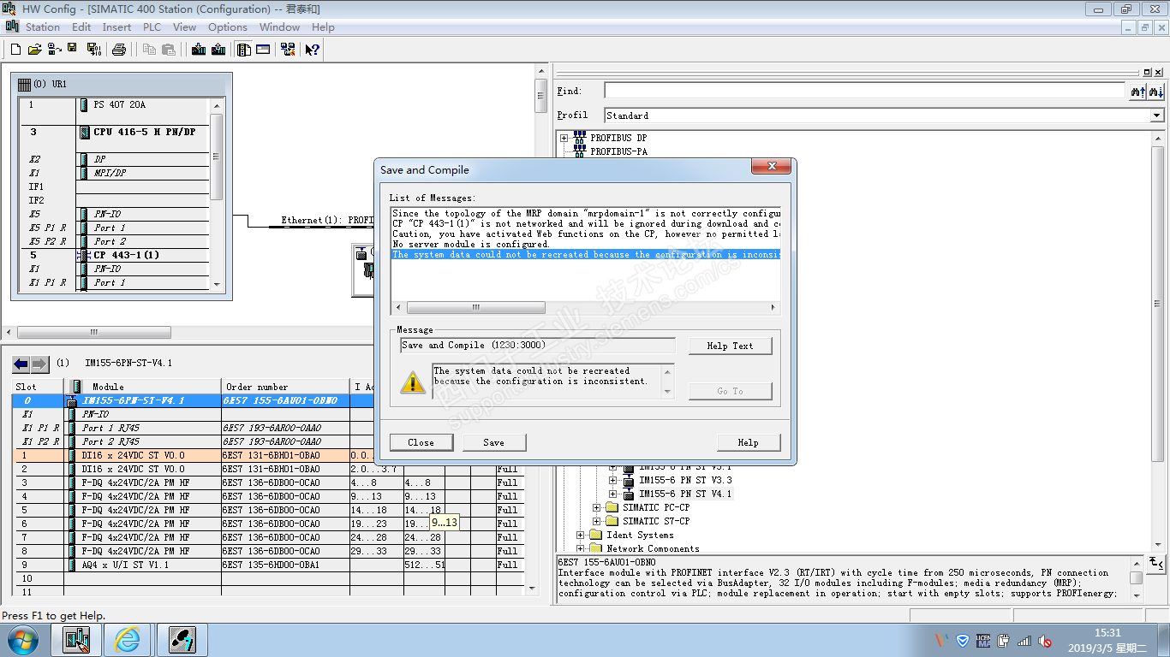Viewport: 1170px width, 657px height.
Task: Expand the IM155-6 PN ST V4.1 node
Action: point(613,494)
